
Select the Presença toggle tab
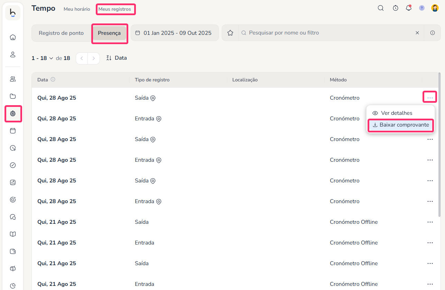tap(109, 33)
